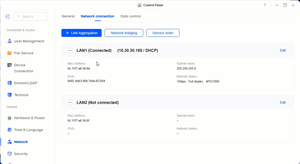Open Security settings from sidebar

coord(9,154)
